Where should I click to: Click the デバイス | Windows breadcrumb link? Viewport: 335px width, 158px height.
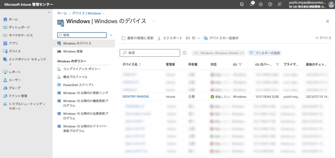[x=87, y=13]
